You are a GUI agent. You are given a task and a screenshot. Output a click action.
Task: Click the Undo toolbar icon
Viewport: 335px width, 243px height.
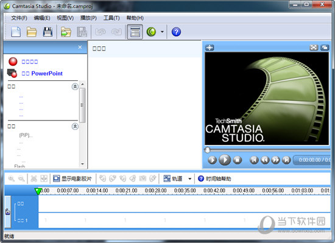(100, 32)
